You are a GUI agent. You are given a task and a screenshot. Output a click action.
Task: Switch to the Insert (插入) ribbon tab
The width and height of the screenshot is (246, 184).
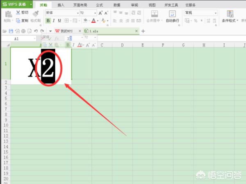tap(61, 5)
